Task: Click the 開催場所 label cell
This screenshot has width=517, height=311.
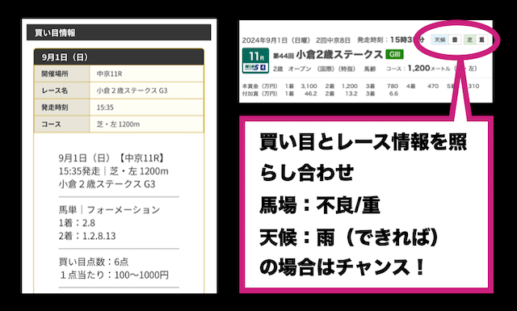Action: (61, 74)
